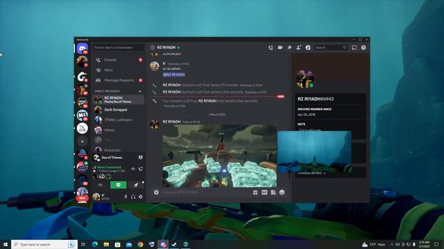Screen dimensions: 444x249
Task: Open pinned messages in the chat header
Action: coord(289,48)
